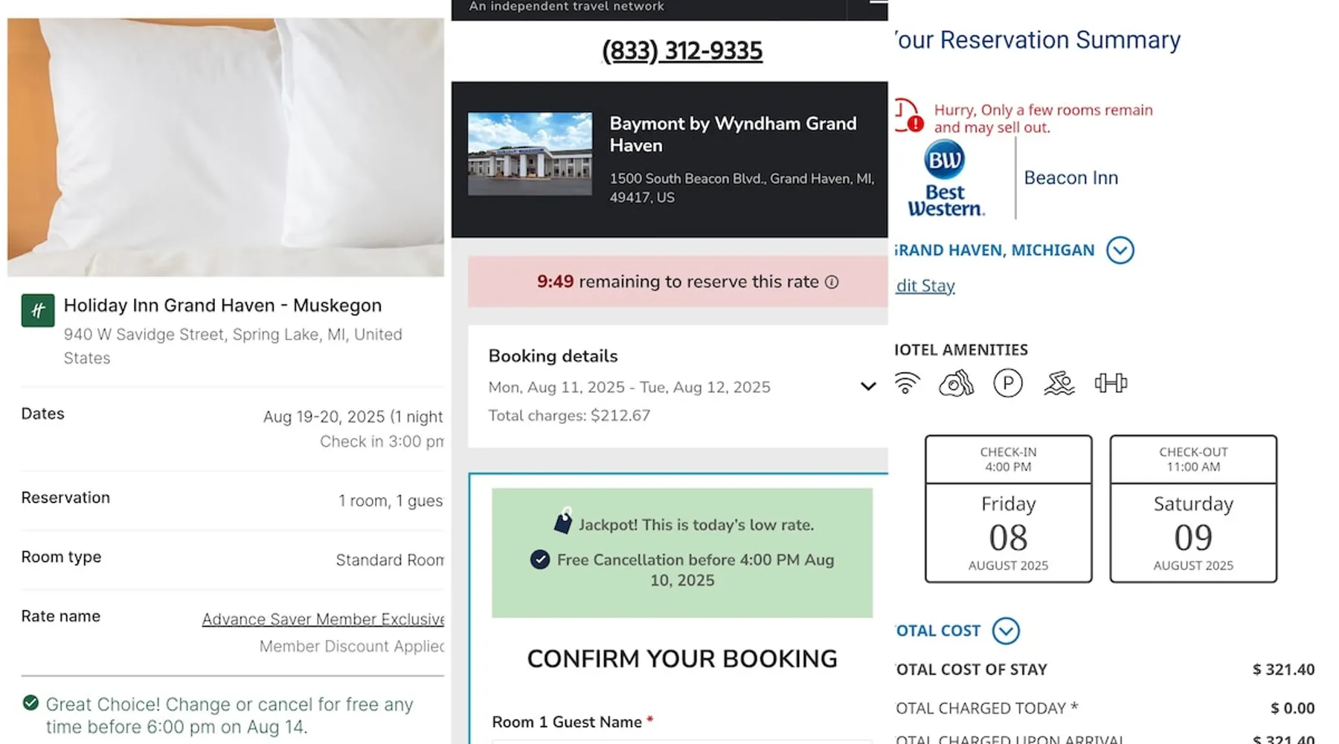Image resolution: width=1339 pixels, height=744 pixels.
Task: Open the Advance Saver Member Exclusive rate link
Action: tap(323, 619)
